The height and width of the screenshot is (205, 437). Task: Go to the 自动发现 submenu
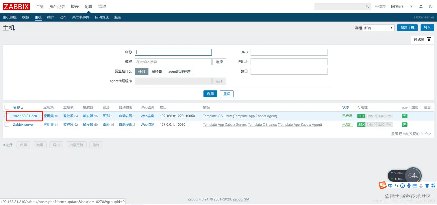pyautogui.click(x=102, y=17)
